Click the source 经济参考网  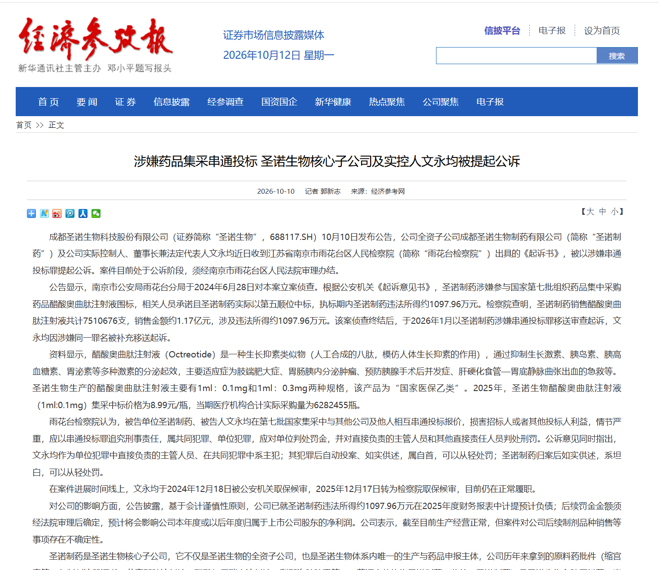coord(388,191)
